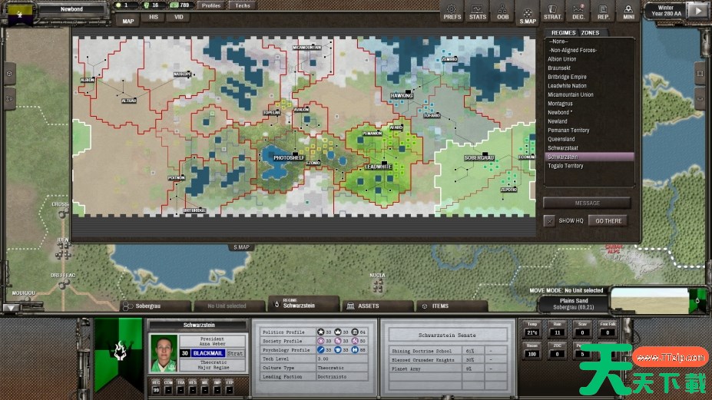The width and height of the screenshot is (712, 400).
Task: Switch to the ZONES tab
Action: pos(590,33)
